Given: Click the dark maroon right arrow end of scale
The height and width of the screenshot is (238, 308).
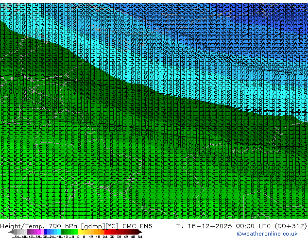Looking at the screenshot, I should (139, 232).
